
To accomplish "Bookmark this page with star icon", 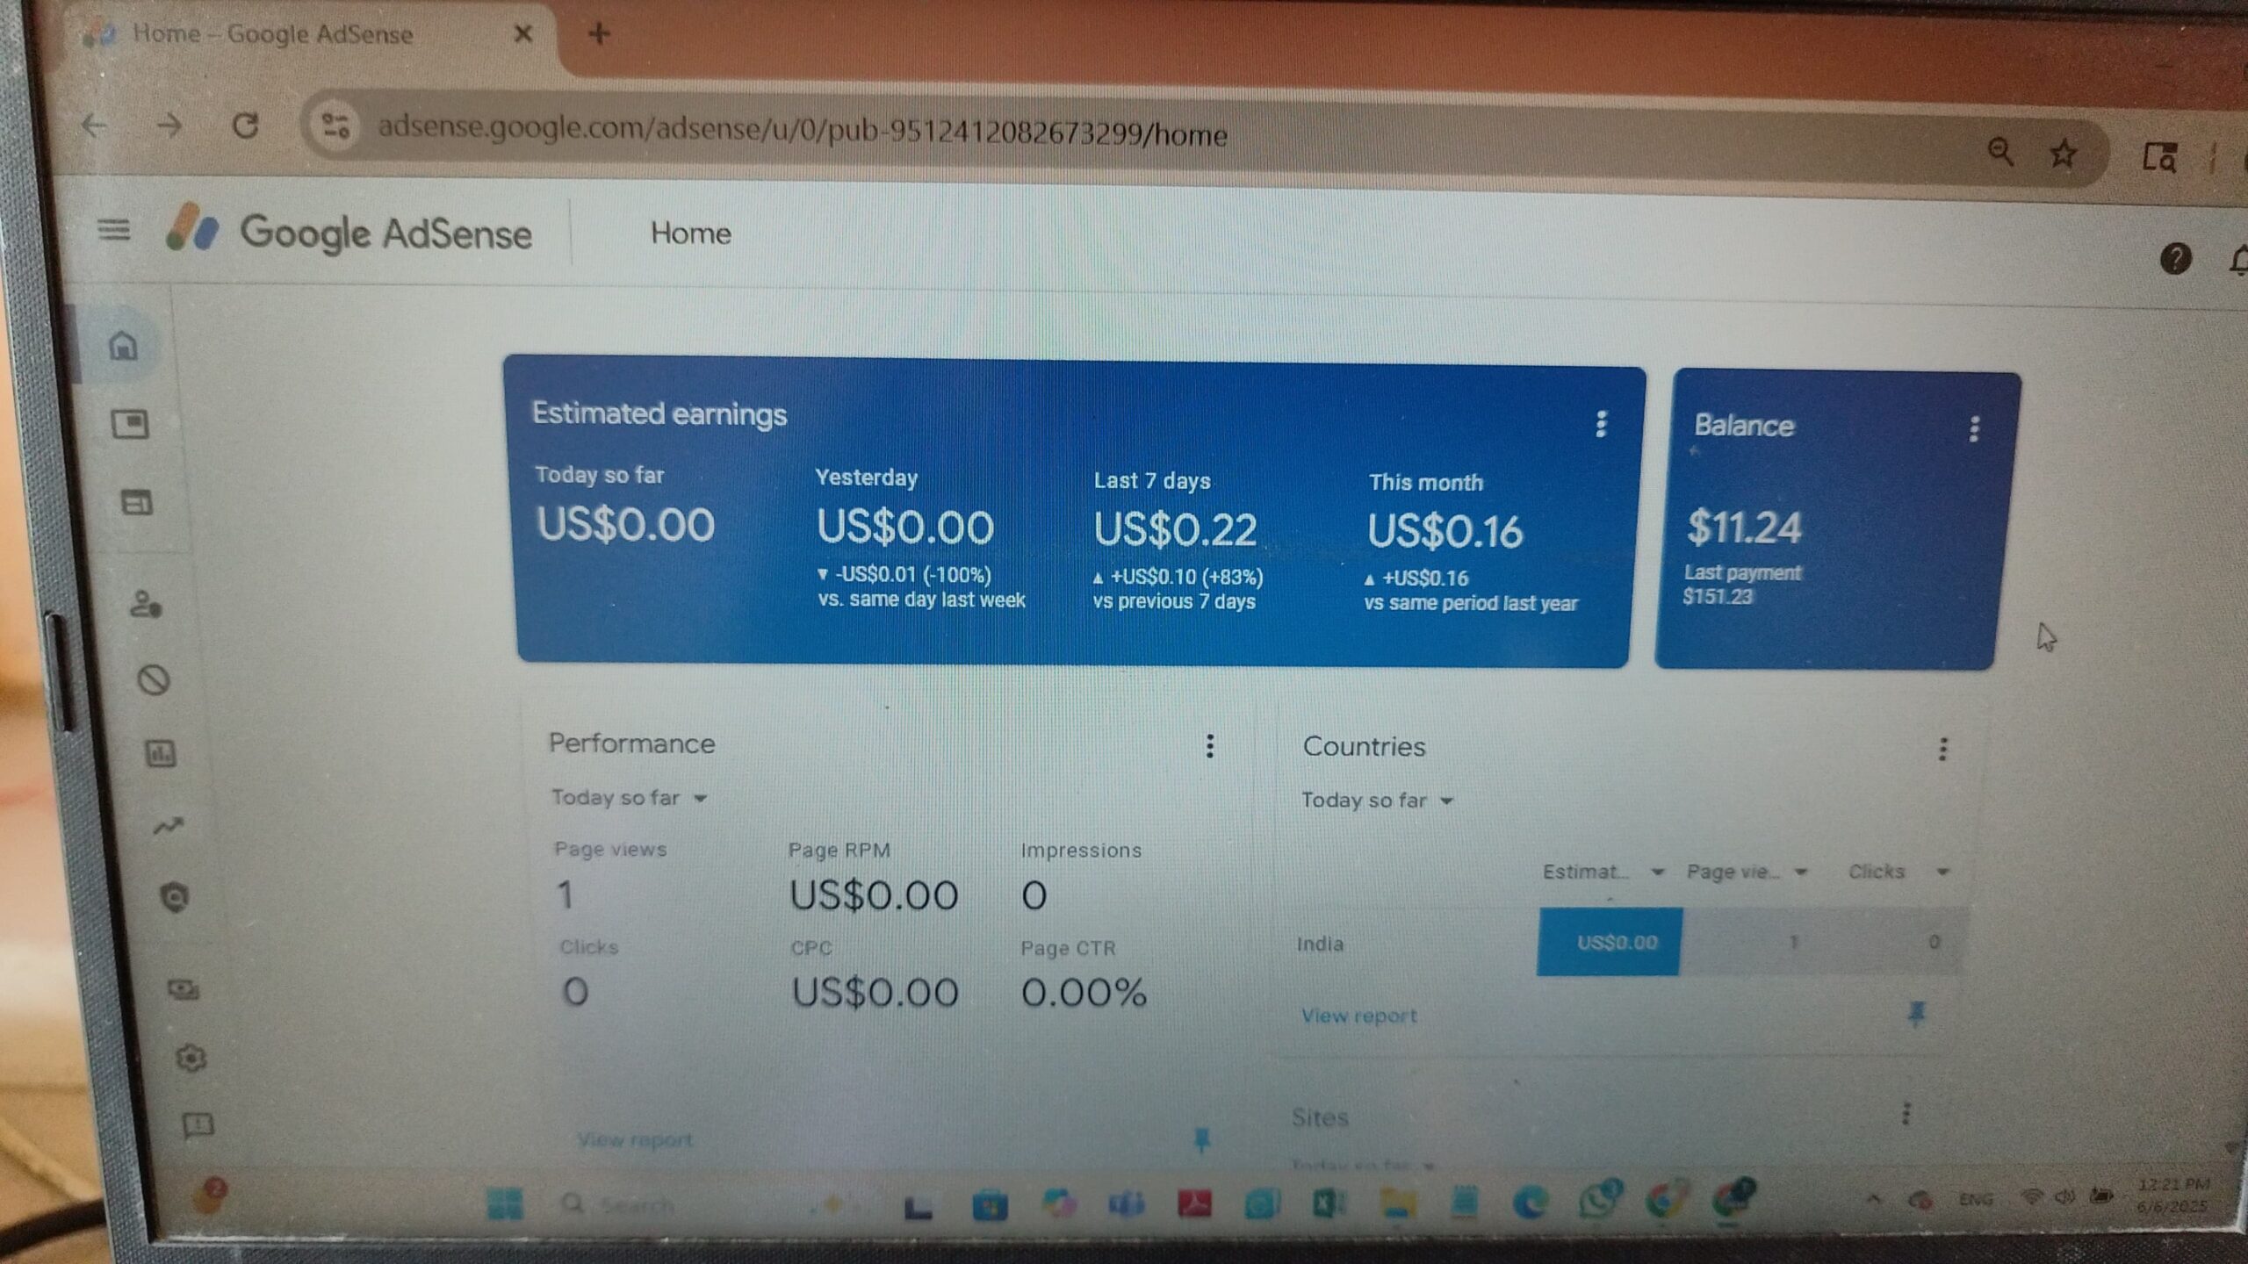I will pos(2063,154).
